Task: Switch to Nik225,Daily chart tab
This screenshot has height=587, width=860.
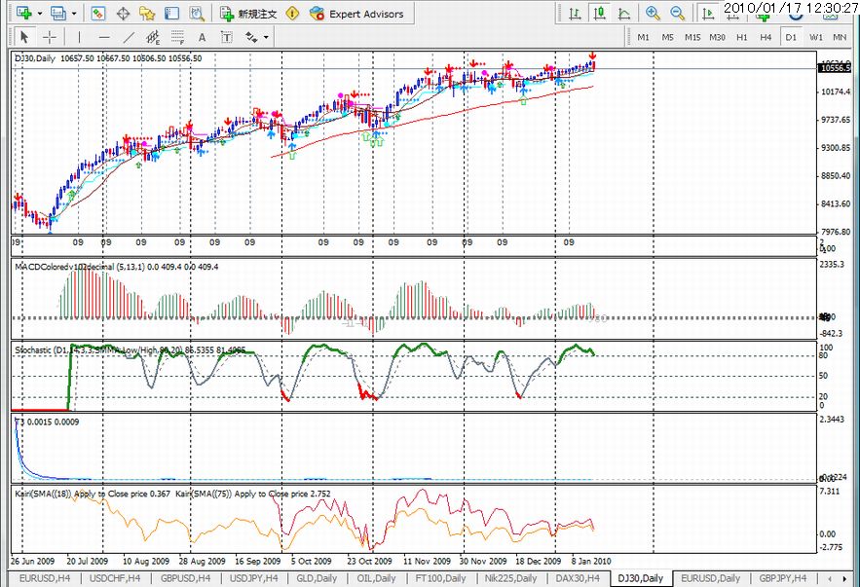Action: click(510, 578)
